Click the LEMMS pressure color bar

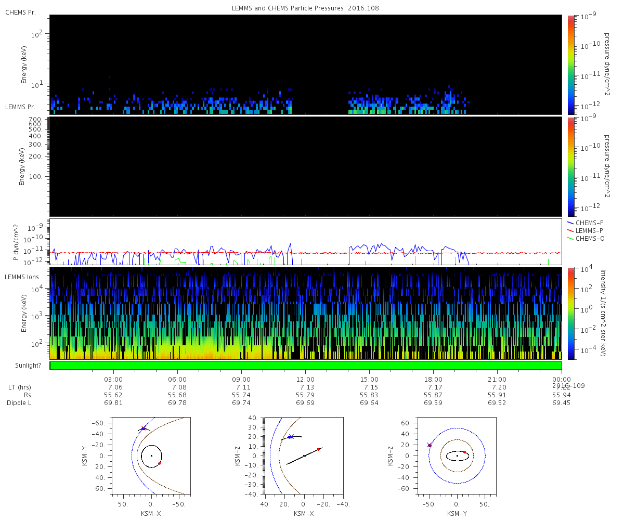coord(570,166)
